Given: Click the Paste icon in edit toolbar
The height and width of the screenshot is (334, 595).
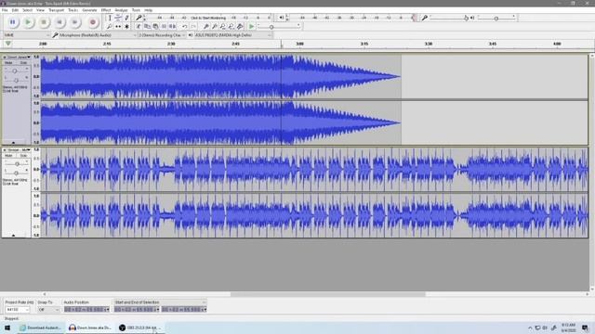Looking at the screenshot, I should (x=155, y=27).
